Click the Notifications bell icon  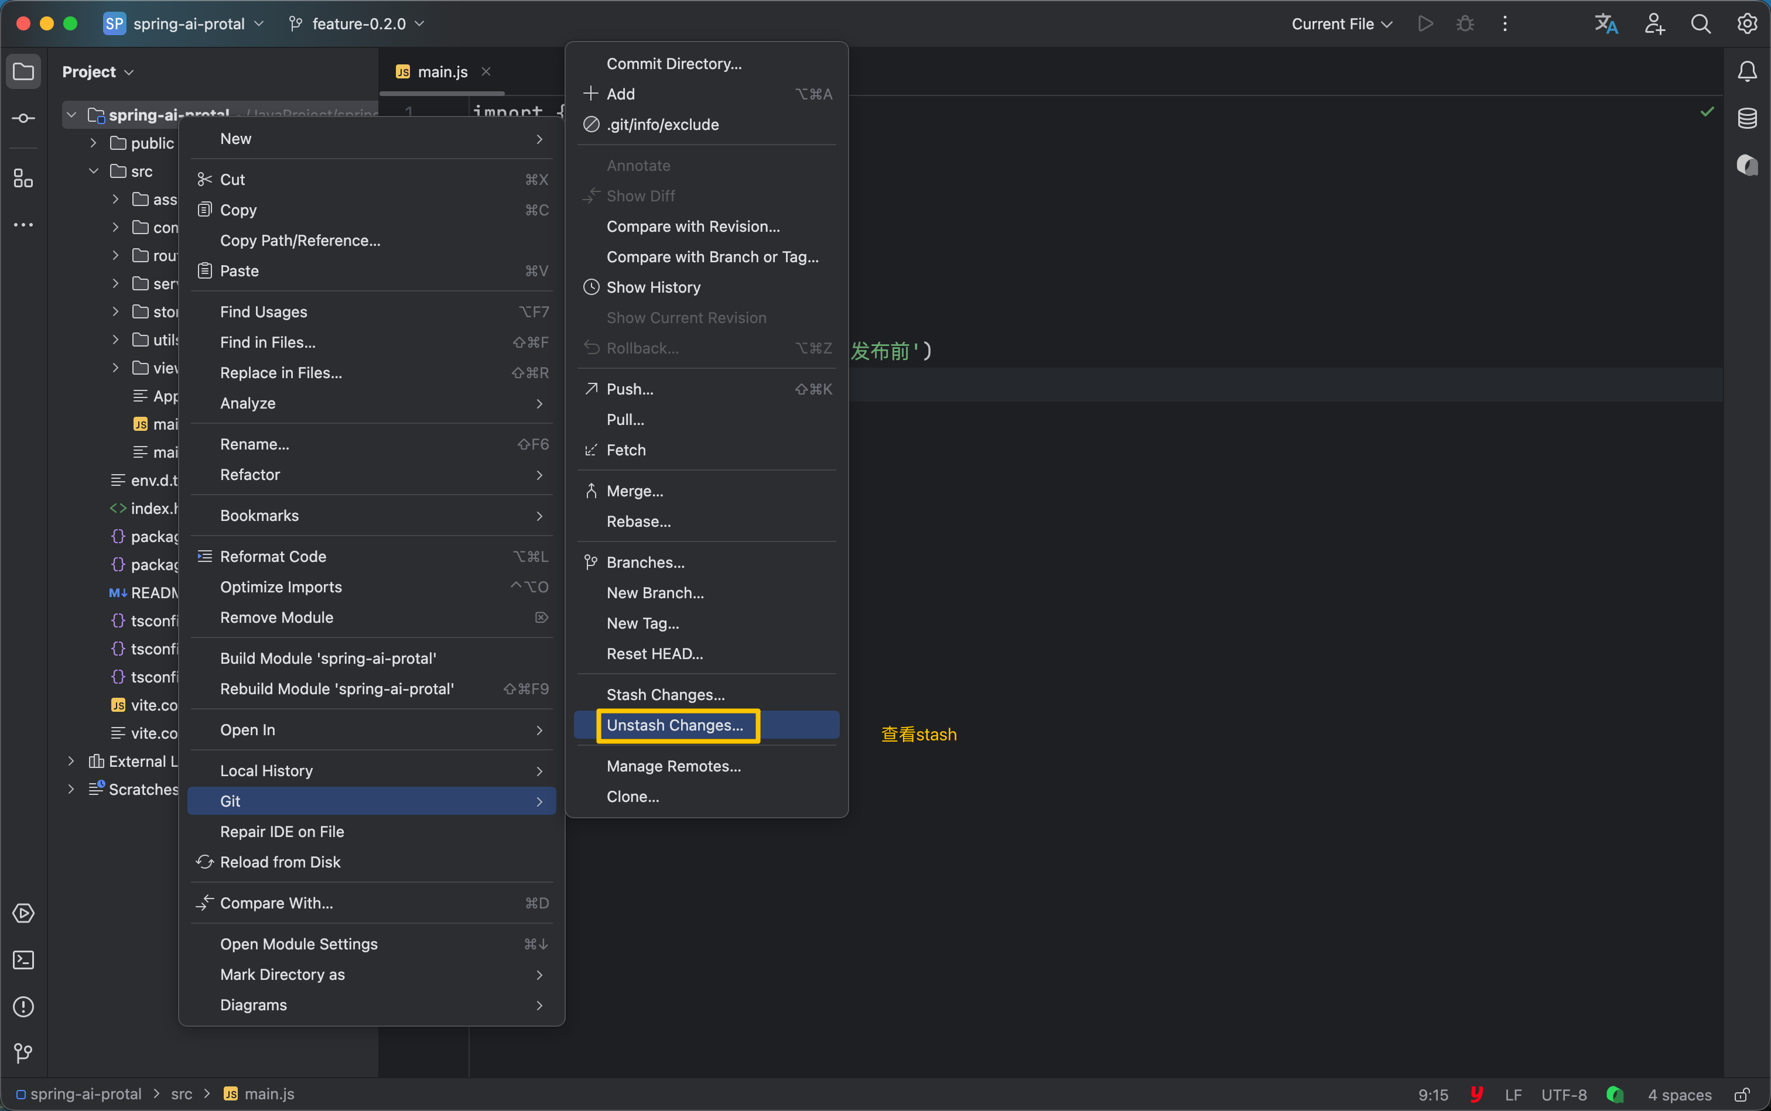click(1747, 71)
